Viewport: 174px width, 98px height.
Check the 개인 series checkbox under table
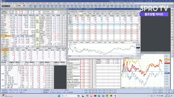pos(69,42)
